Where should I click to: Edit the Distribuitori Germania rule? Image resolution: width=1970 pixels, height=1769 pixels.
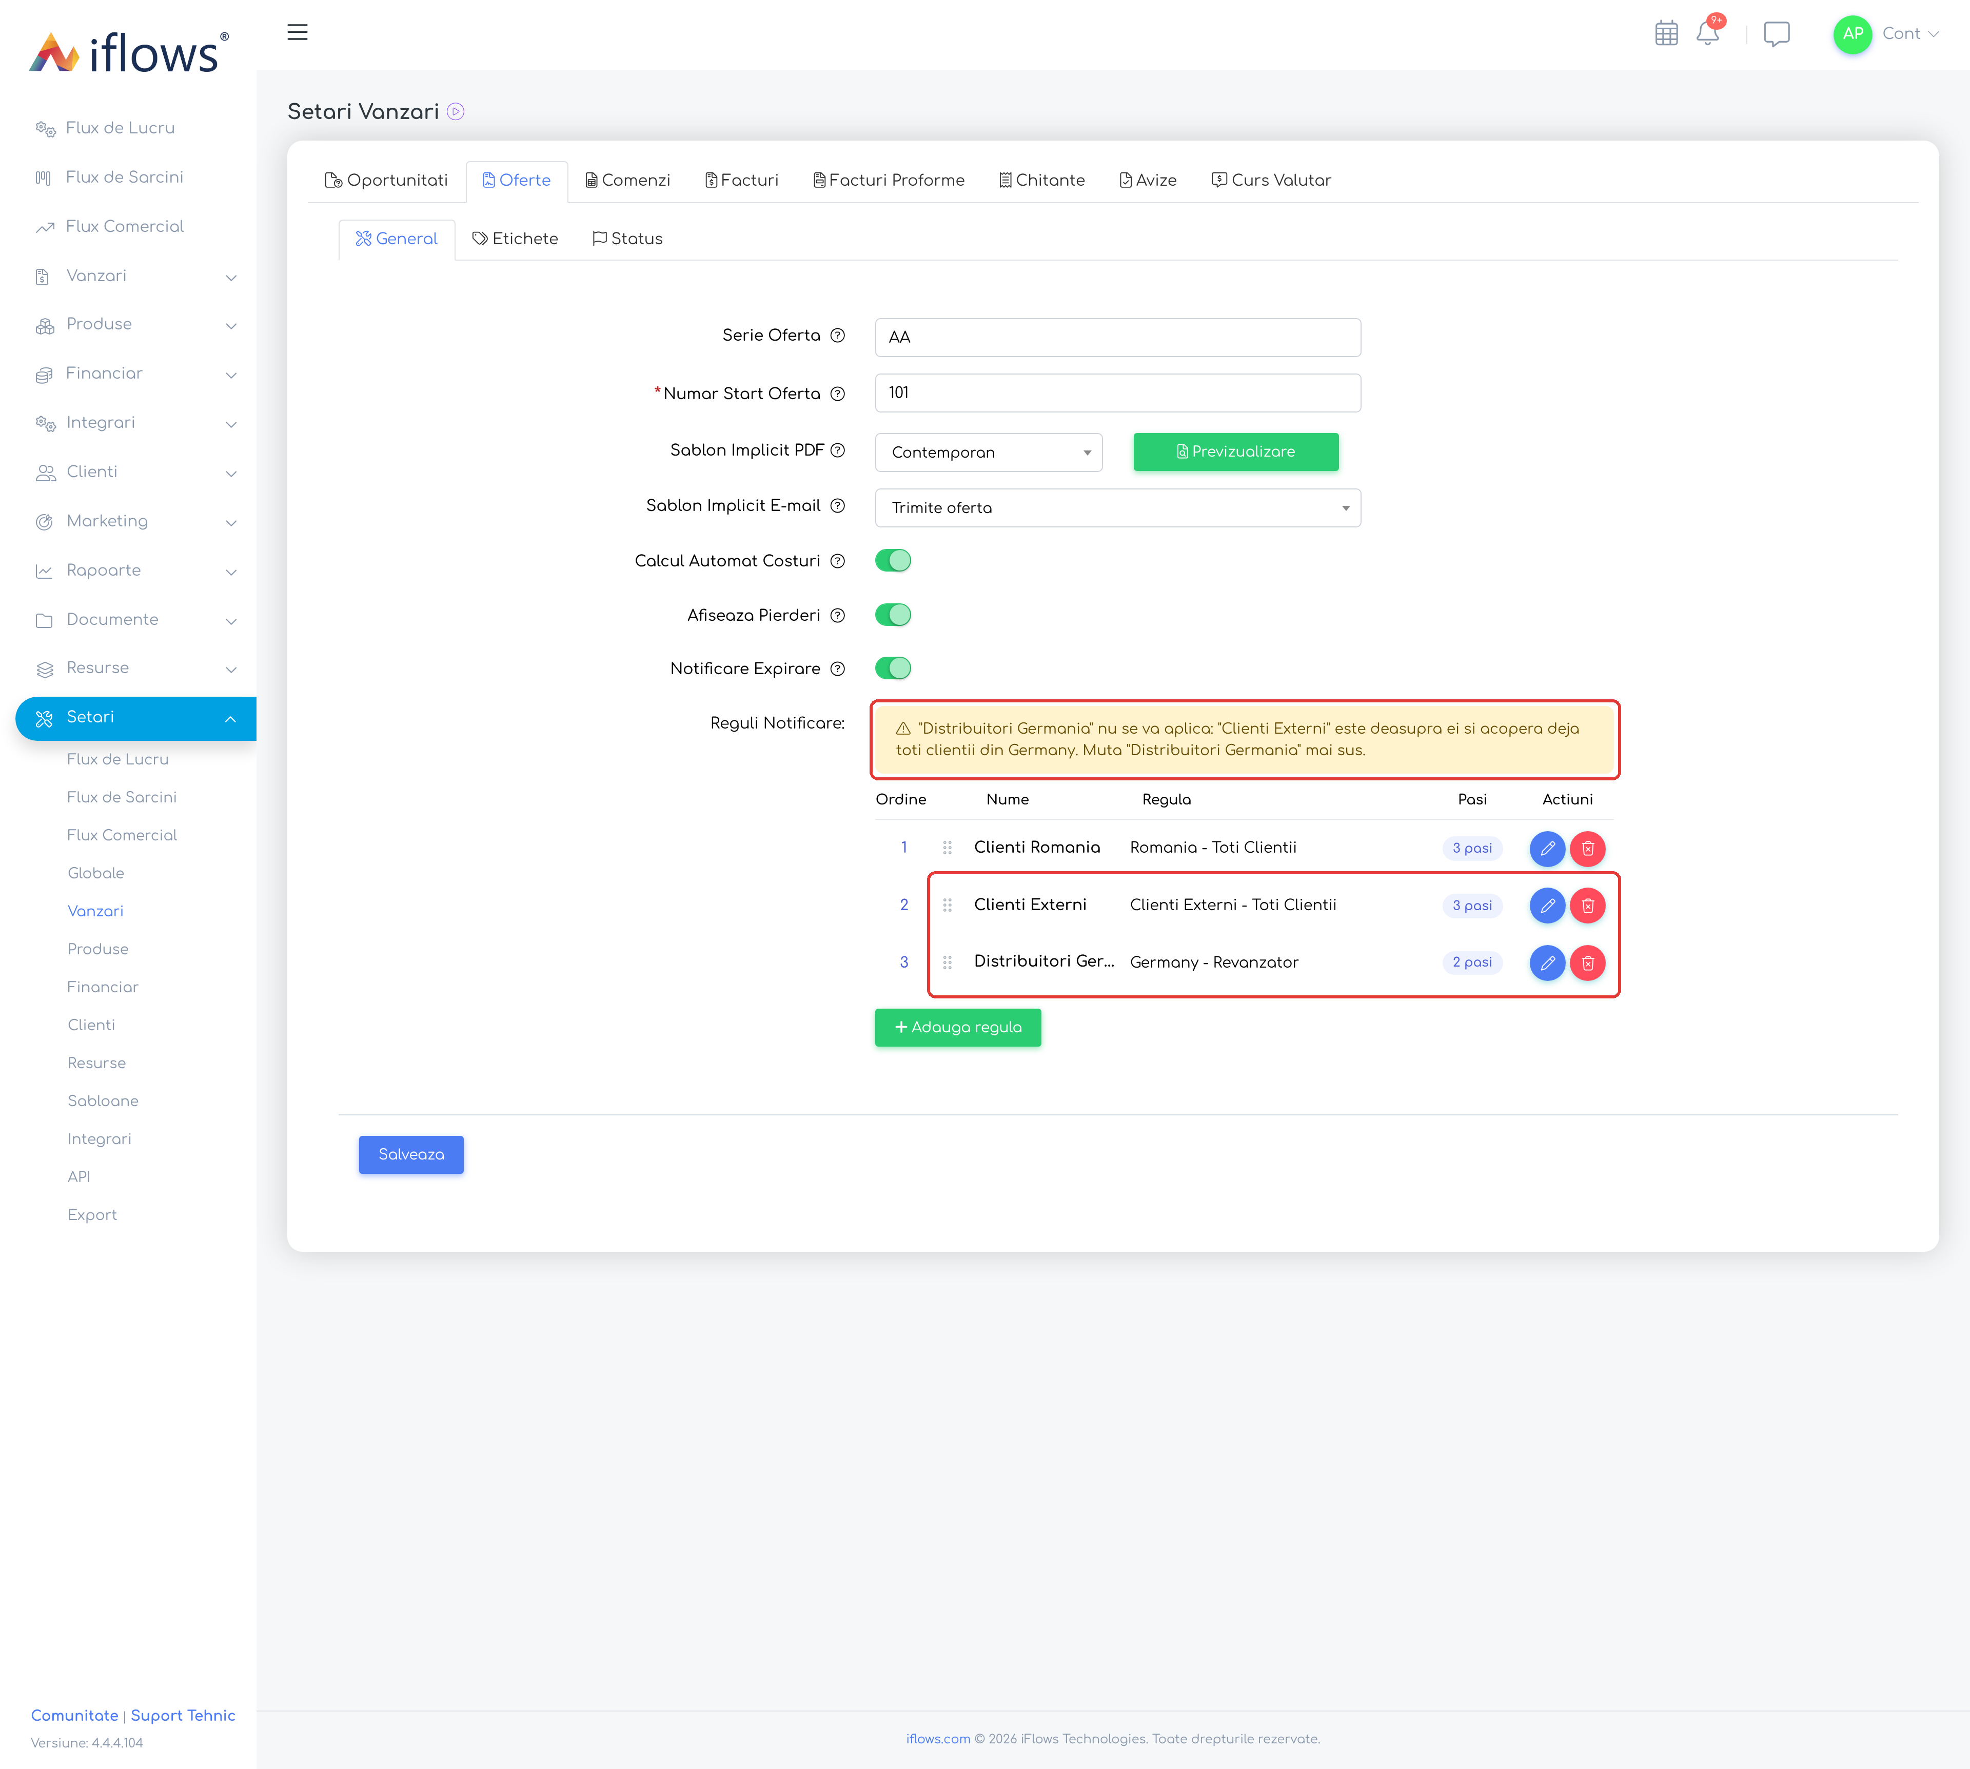(x=1547, y=963)
